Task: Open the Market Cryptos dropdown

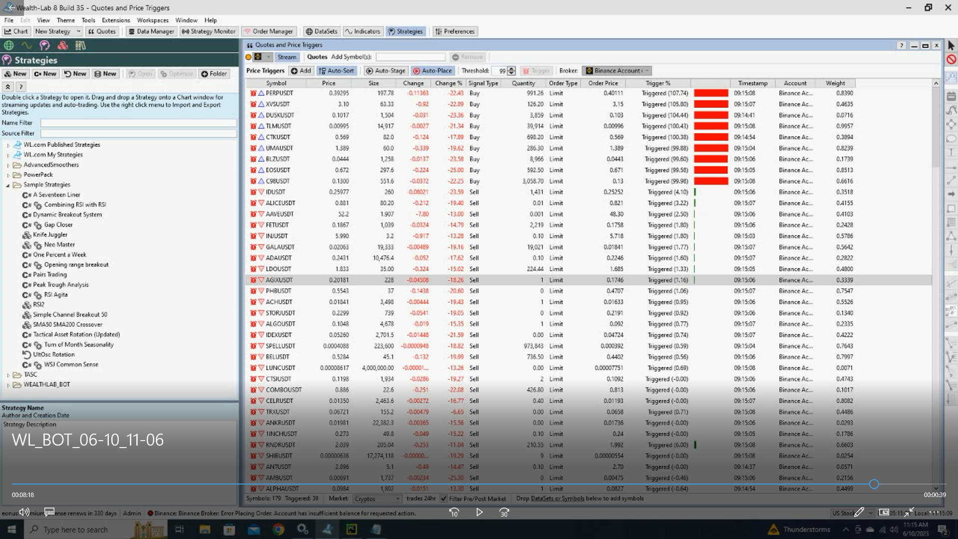Action: pos(377,499)
